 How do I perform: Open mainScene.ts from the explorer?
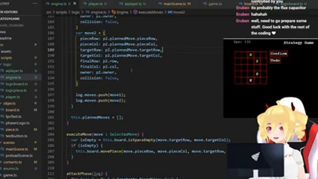[16, 149]
